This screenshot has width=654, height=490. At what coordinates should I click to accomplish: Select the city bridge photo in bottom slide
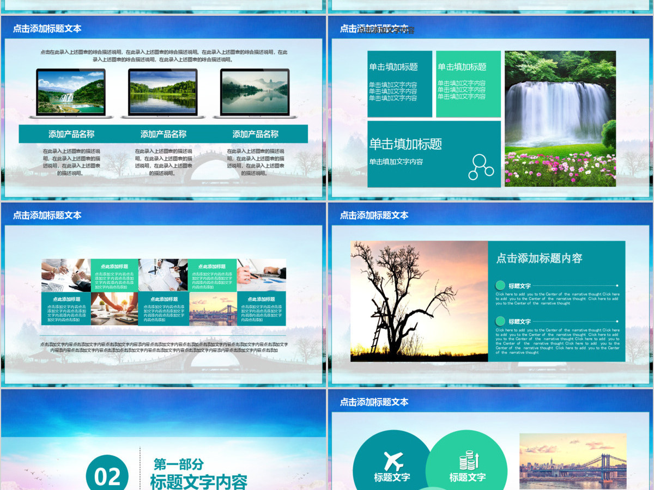pos(573,462)
